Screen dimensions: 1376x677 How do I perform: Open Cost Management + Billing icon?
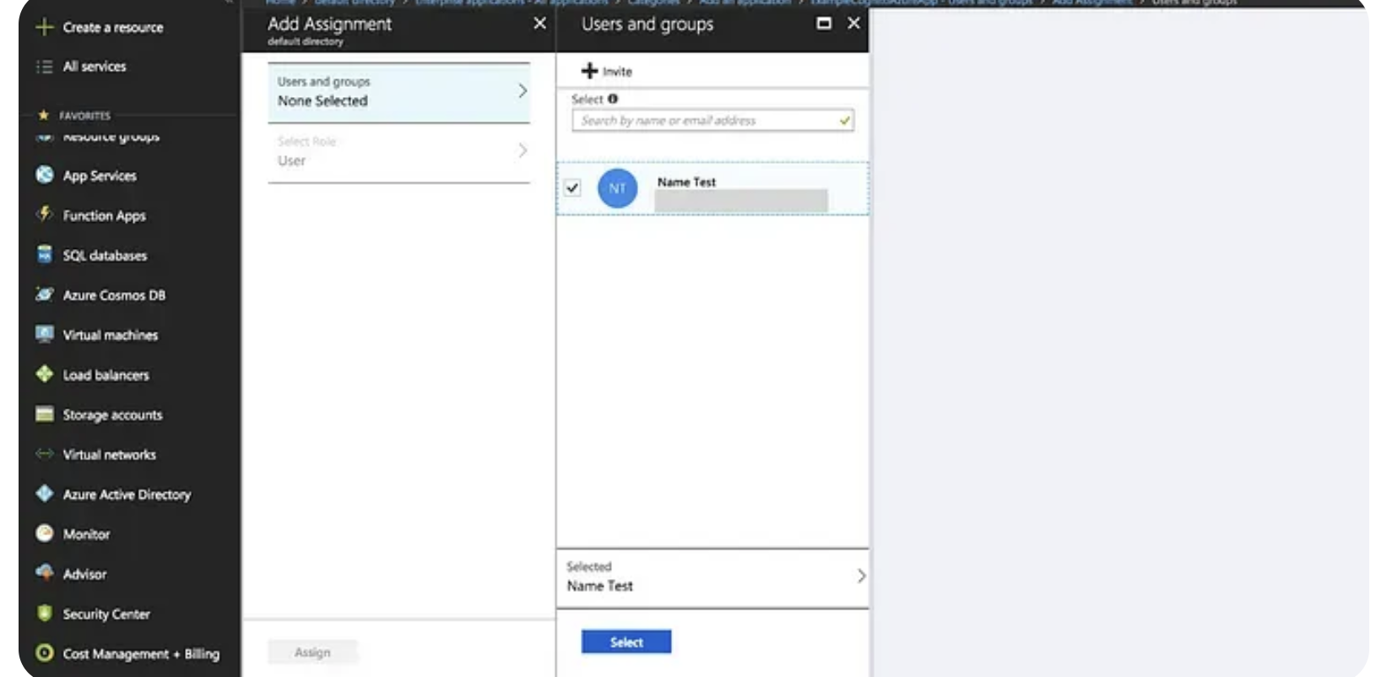pos(45,653)
